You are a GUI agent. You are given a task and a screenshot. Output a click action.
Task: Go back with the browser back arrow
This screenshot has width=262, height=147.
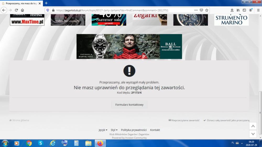click(x=4, y=10)
